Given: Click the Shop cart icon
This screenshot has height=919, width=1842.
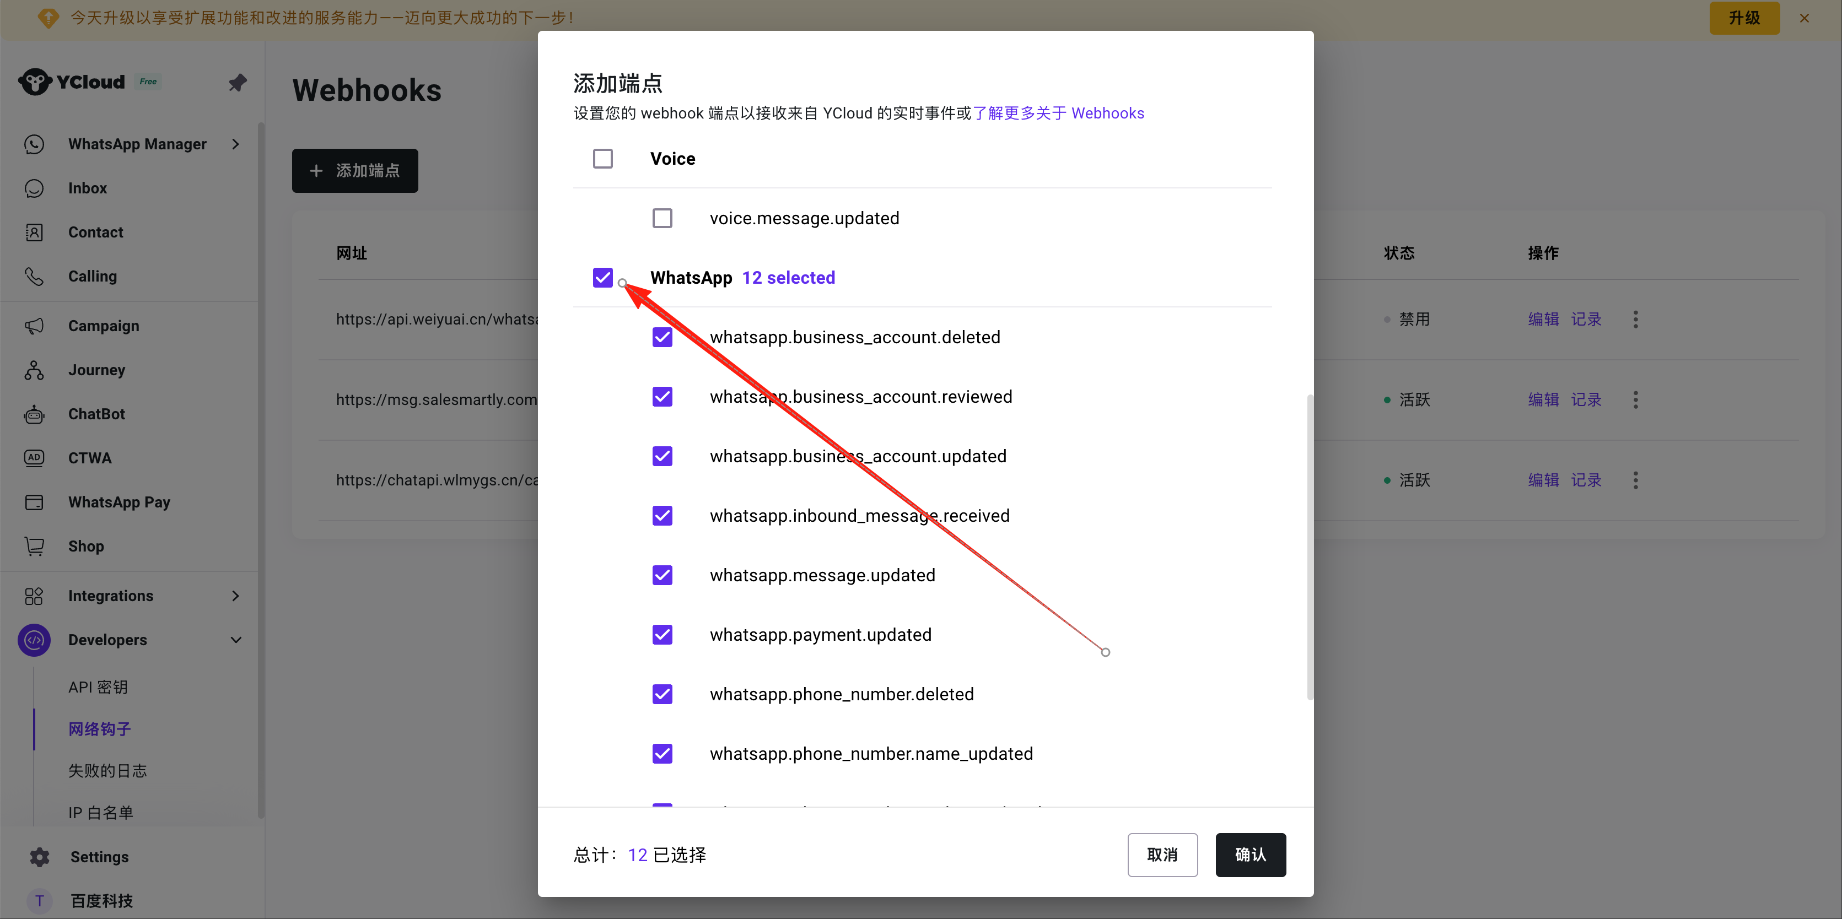Looking at the screenshot, I should (x=34, y=546).
